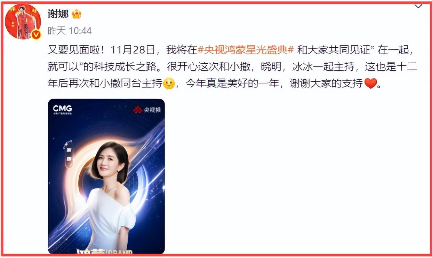Open the round profile avatar
The width and height of the screenshot is (432, 258).
23,22
